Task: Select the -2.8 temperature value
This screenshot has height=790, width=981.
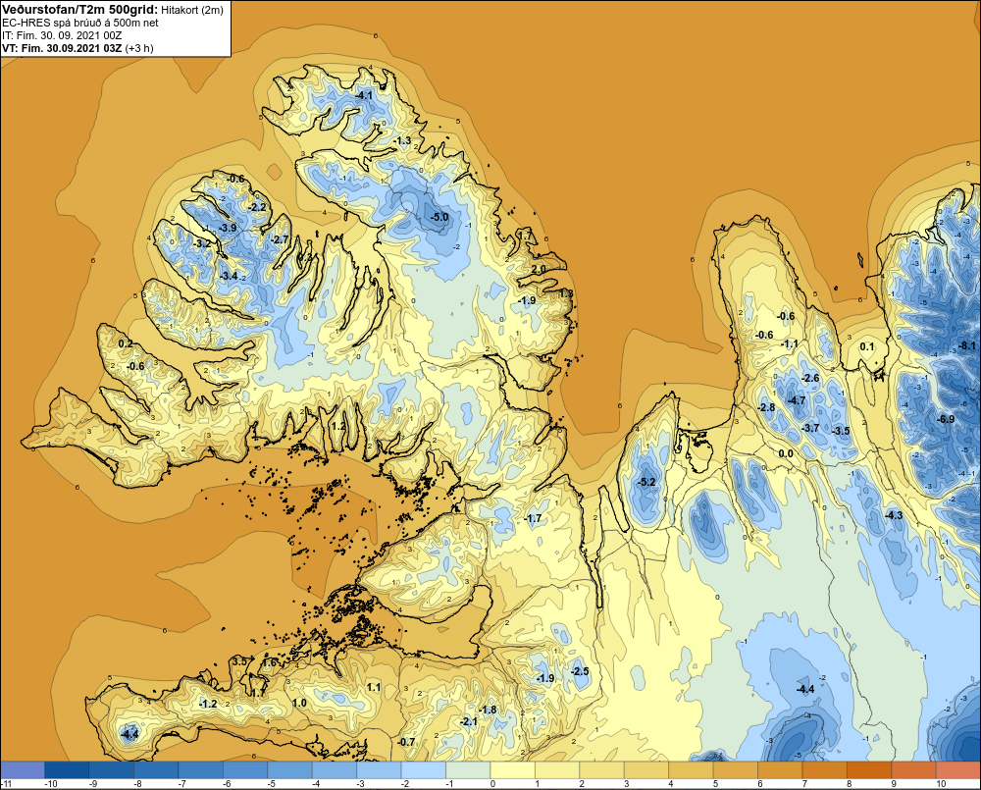Action: 766,407
